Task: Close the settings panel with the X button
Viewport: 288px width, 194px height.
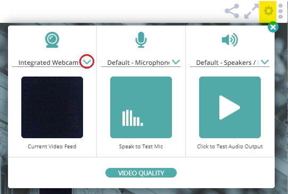Action: click(x=273, y=27)
